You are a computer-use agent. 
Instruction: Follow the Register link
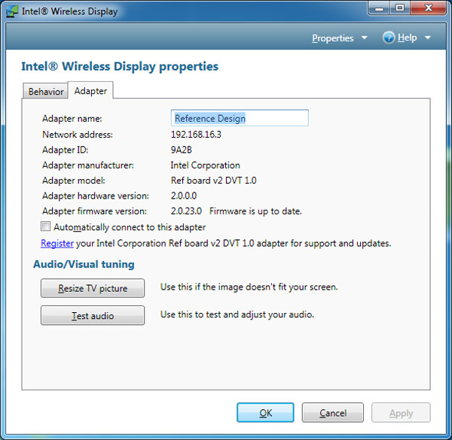click(57, 244)
